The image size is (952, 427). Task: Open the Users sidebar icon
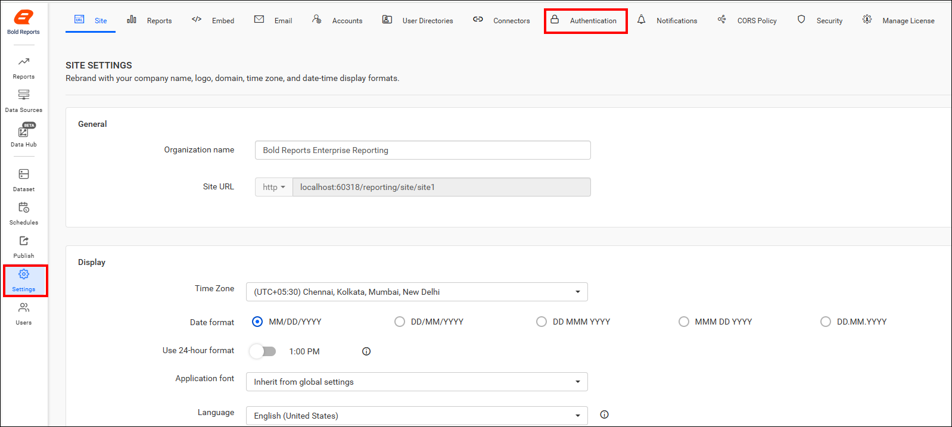[24, 307]
